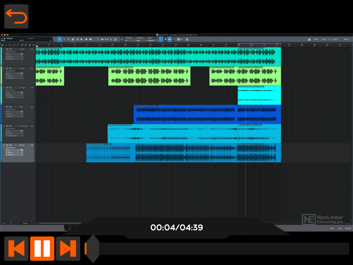The image size is (353, 265).
Task: Open the Timebase dropdown
Action: [x=141, y=40]
